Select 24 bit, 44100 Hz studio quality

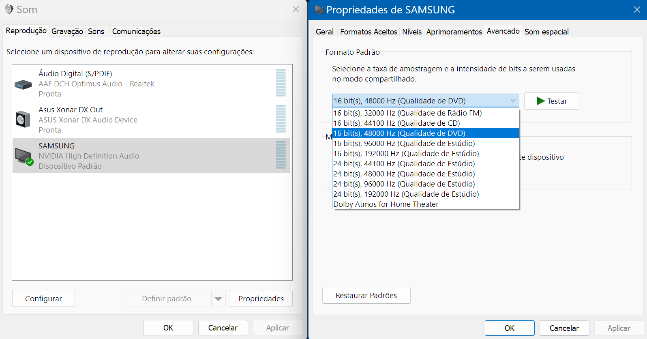point(425,163)
